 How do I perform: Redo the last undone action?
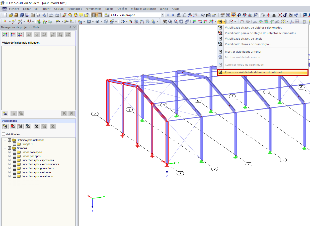57,15
